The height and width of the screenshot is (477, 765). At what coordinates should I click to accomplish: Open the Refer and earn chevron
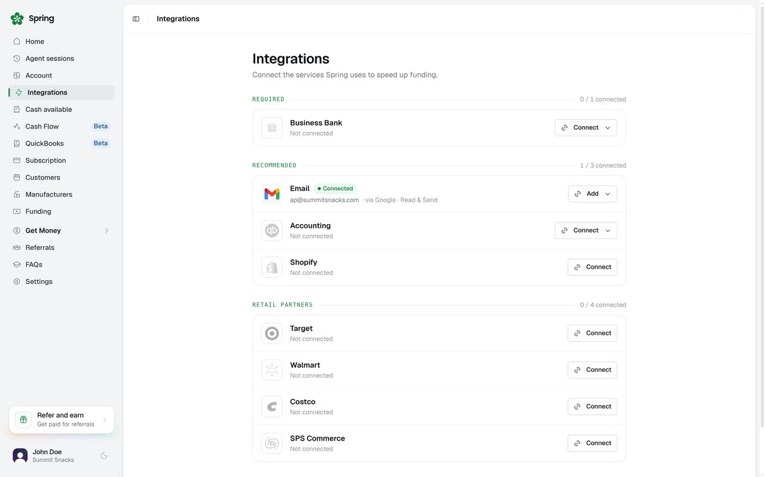105,420
